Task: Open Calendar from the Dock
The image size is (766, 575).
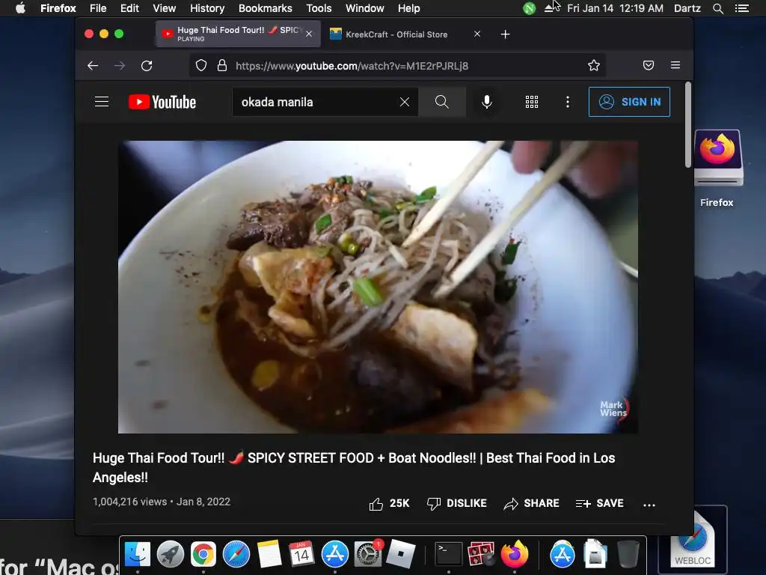Action: tap(301, 554)
